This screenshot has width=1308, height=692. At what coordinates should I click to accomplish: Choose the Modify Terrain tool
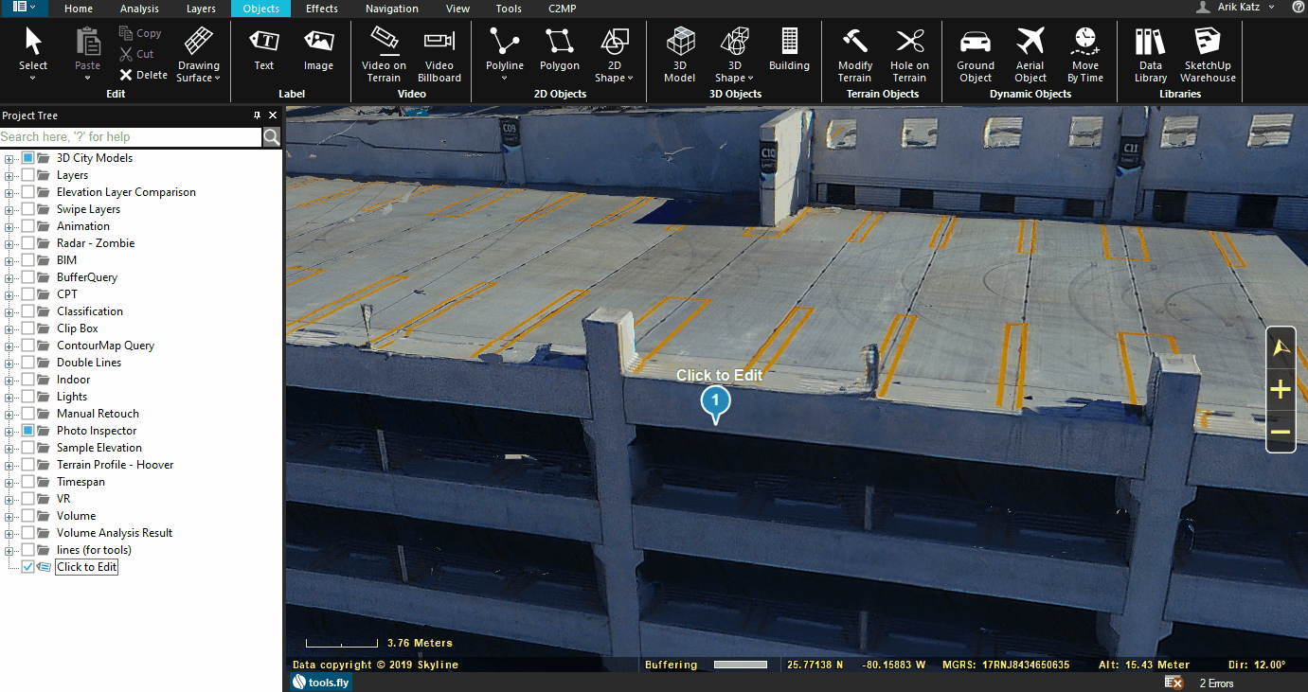854,55
